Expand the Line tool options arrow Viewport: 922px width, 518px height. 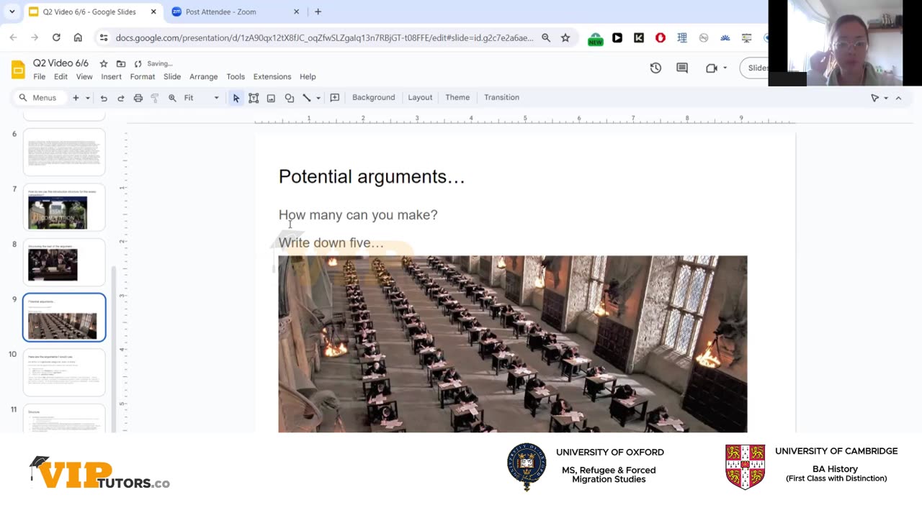click(318, 98)
